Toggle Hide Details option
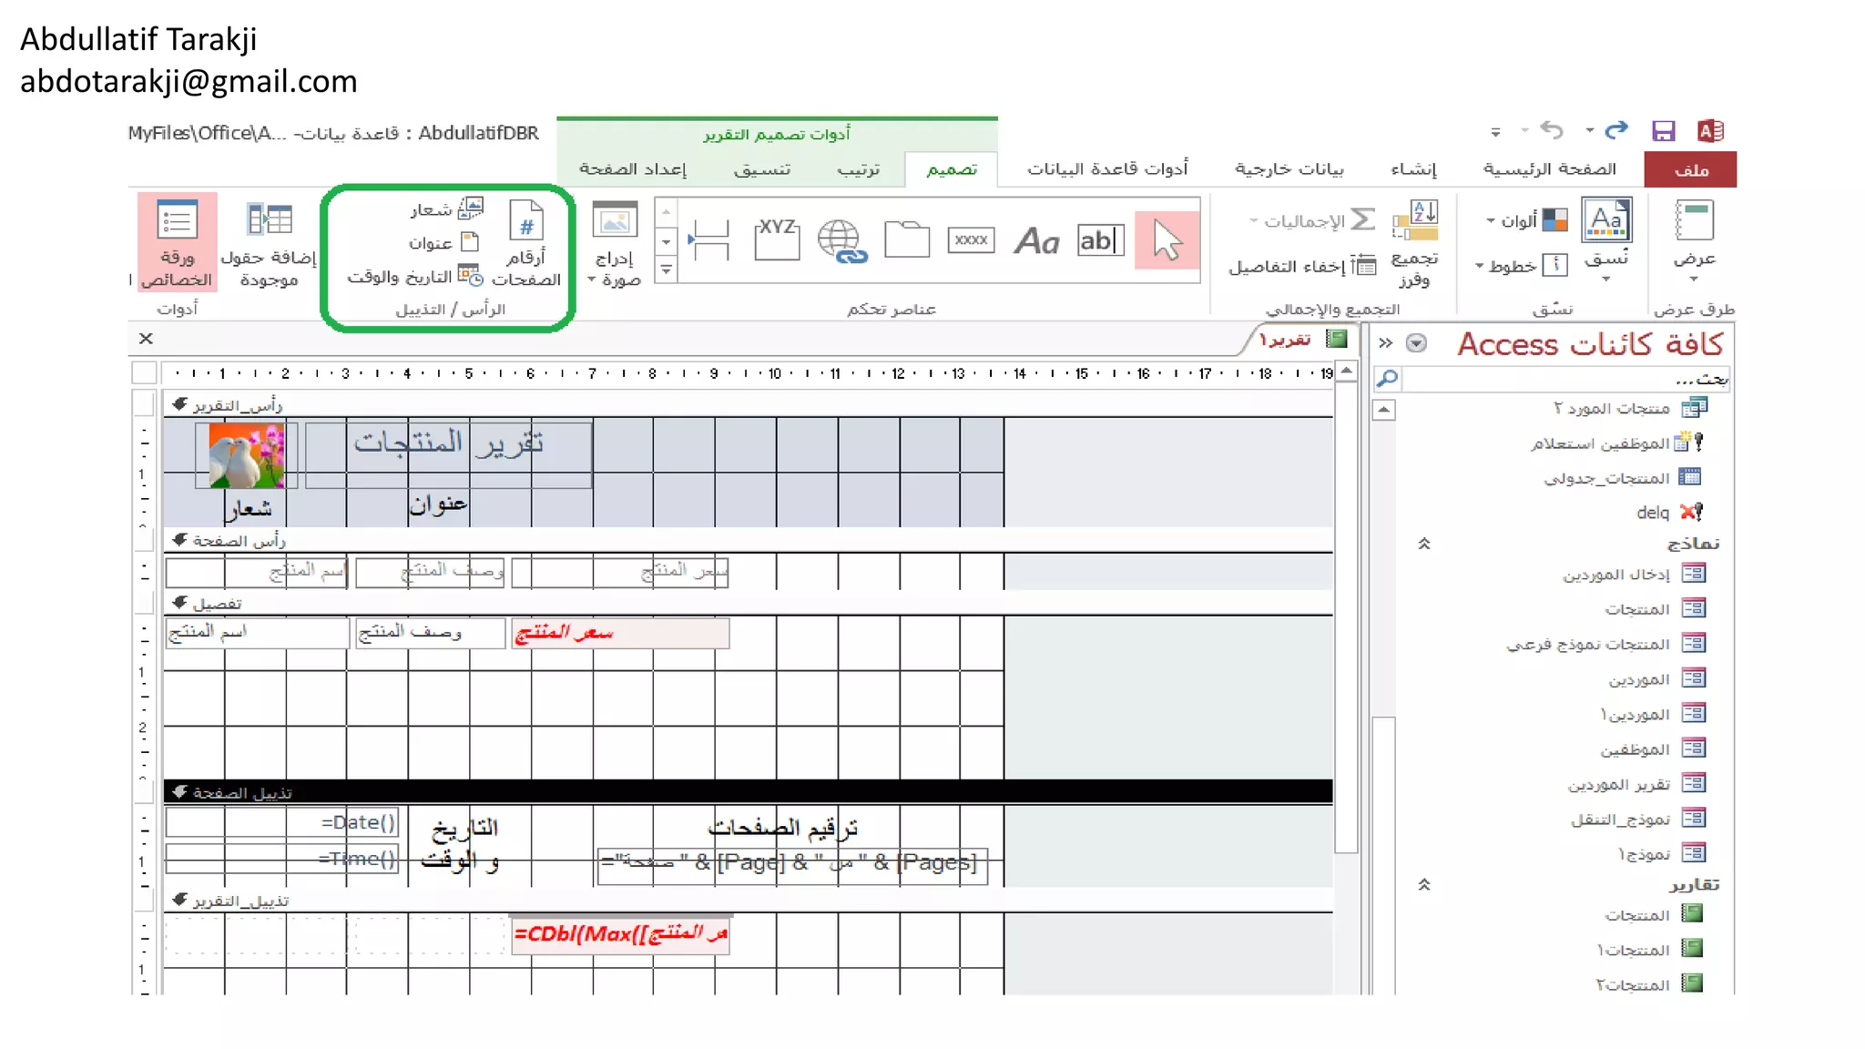This screenshot has height=1049, width=1865. click(x=1302, y=266)
